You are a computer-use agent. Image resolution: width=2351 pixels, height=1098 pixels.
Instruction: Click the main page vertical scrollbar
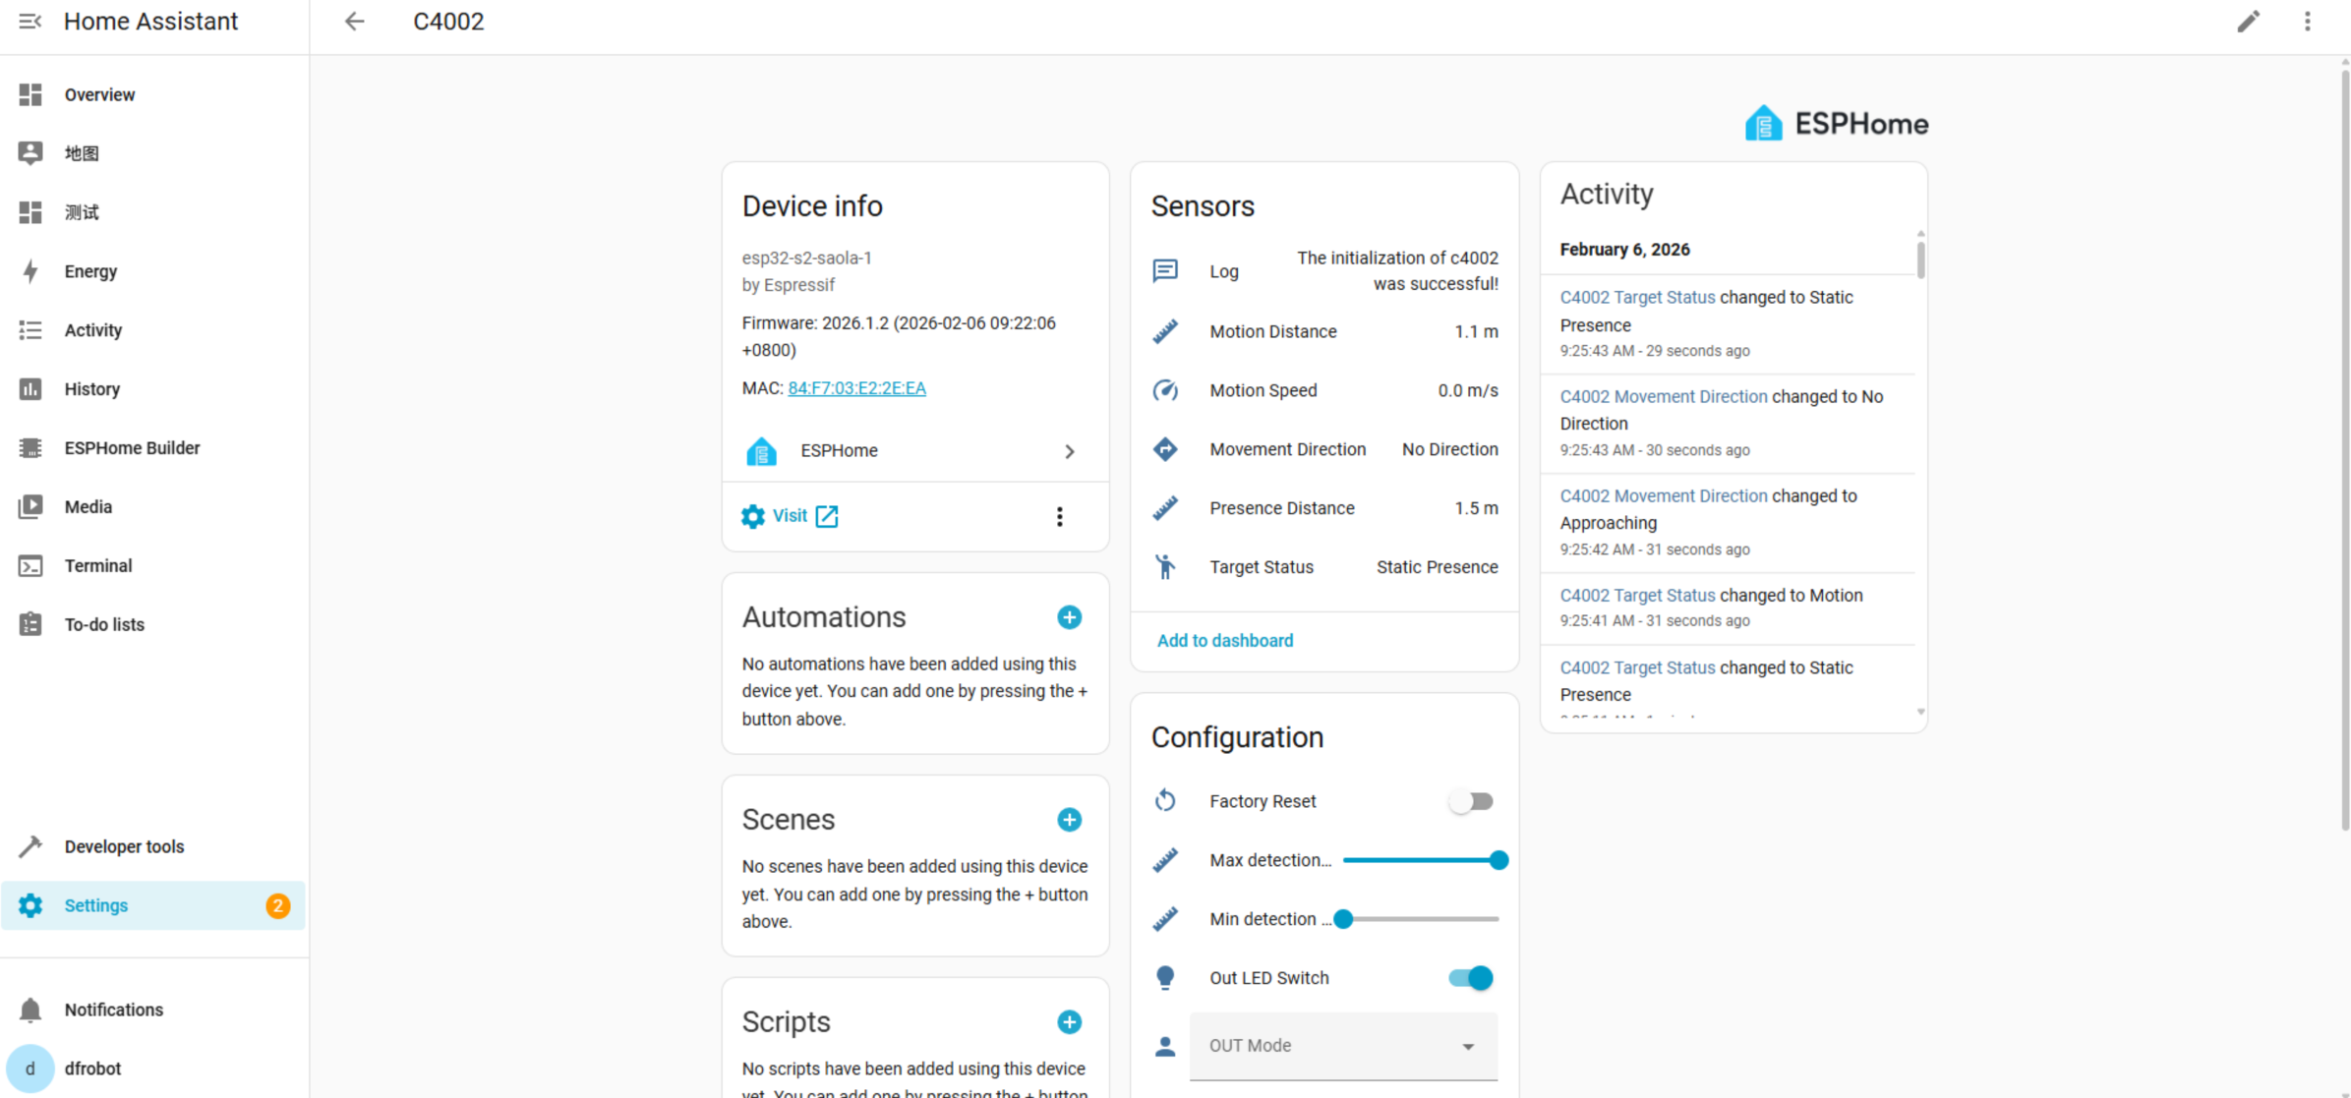pyautogui.click(x=2344, y=450)
